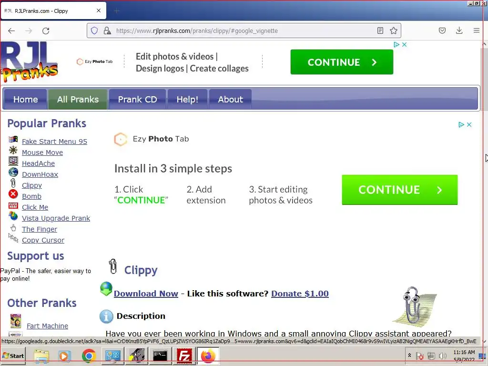Click the Ezy Photo Tab ad logo
The height and width of the screenshot is (366, 488).
(x=152, y=139)
